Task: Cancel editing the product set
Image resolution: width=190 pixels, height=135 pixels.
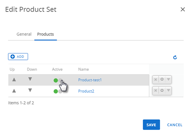Action: (x=175, y=125)
